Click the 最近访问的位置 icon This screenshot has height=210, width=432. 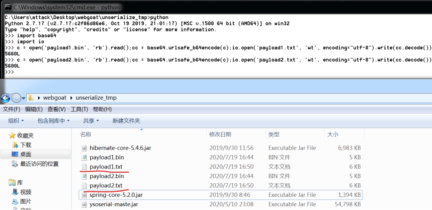point(15,164)
